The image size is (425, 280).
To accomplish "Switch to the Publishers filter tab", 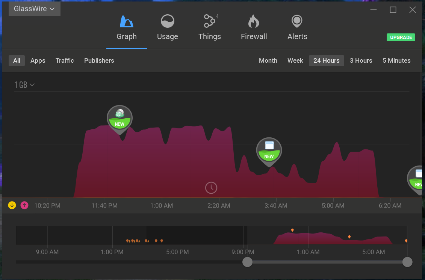I will pos(99,61).
